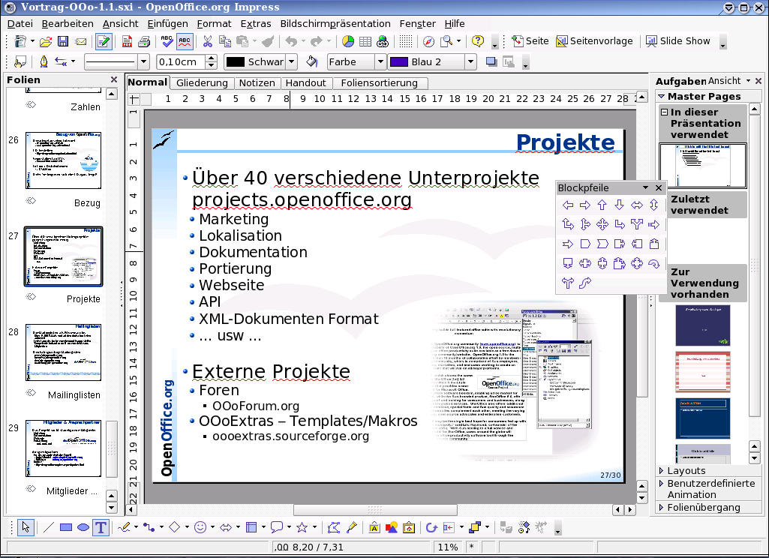The image size is (769, 558).
Task: Toggle the grid display icon
Action: point(406,41)
